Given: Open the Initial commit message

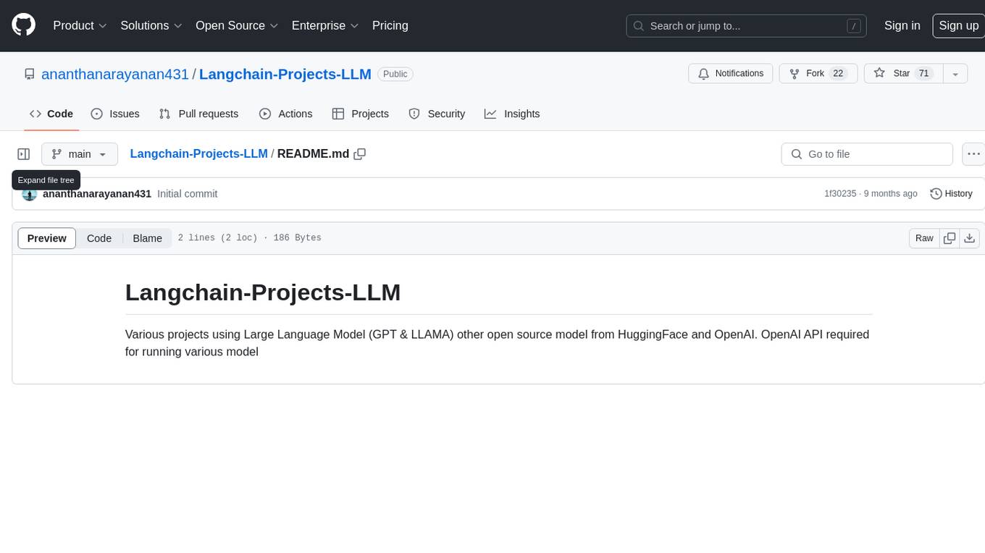Looking at the screenshot, I should pyautogui.click(x=188, y=194).
